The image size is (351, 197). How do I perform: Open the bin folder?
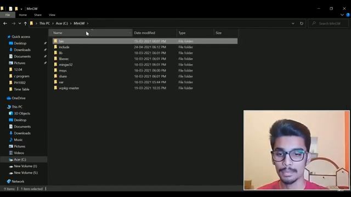click(x=145, y=41)
